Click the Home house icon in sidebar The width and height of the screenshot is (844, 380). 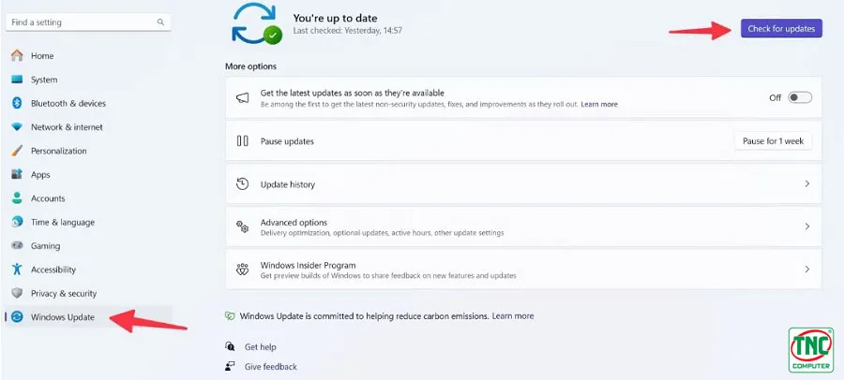point(17,55)
